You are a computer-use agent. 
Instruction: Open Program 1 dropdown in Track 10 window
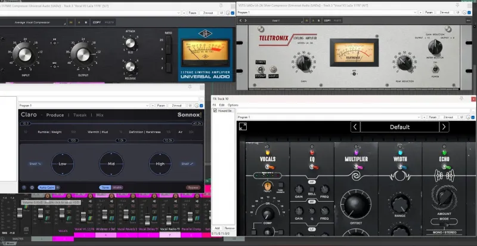tap(329, 117)
